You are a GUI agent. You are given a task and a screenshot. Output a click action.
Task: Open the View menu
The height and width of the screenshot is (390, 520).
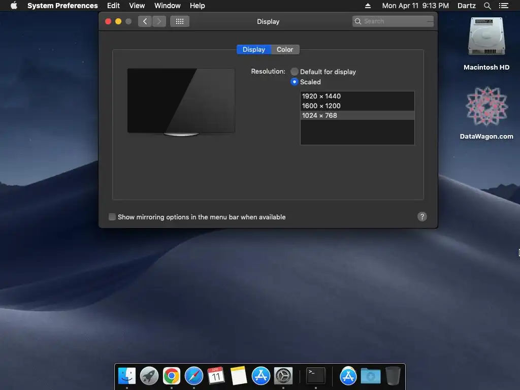click(137, 6)
